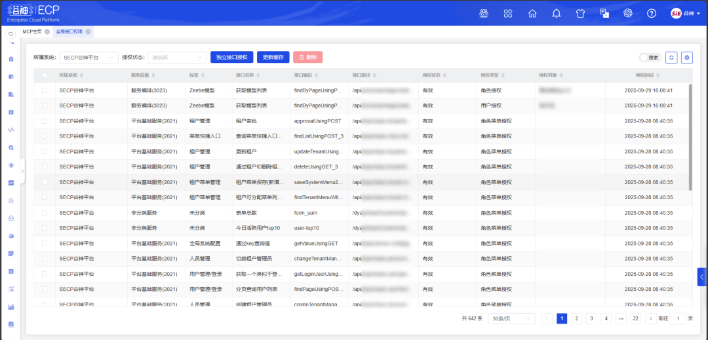Viewport: 708px width, 340px height.
Task: Open the 所属系统 dropdown
Action: click(88, 58)
